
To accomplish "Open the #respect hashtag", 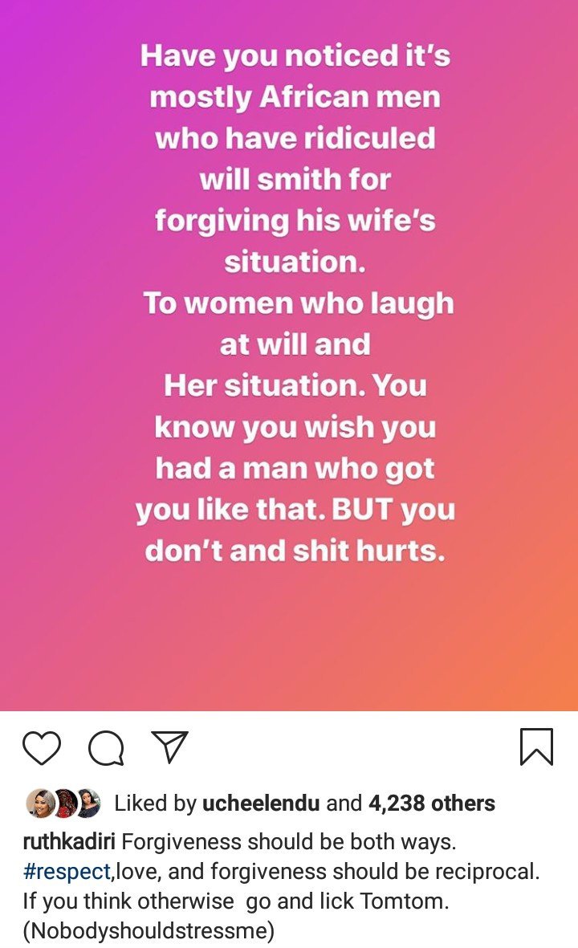I will click(x=67, y=872).
